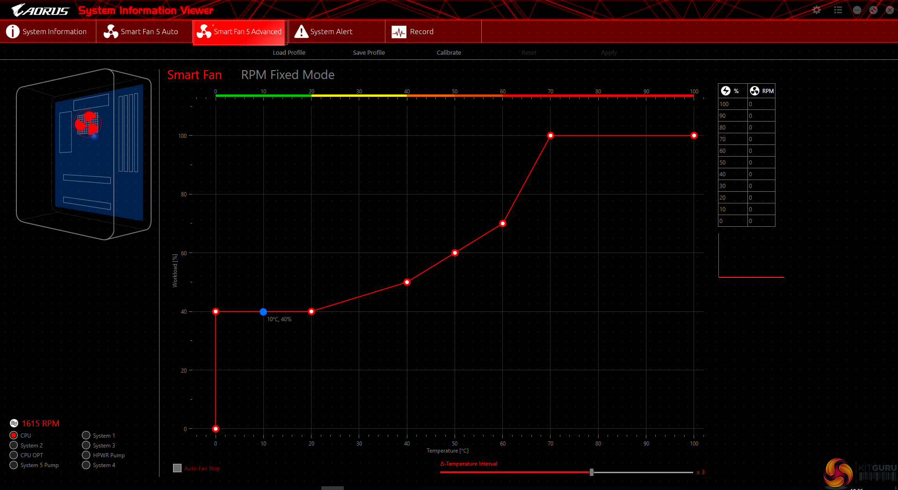Click the curve point at 70°C, 100%

tap(550, 136)
